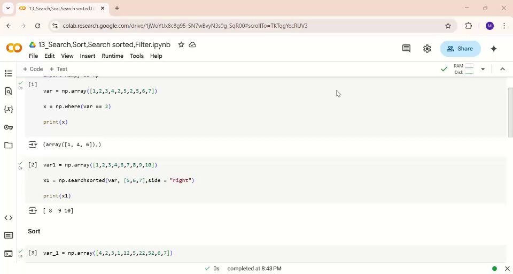The width and height of the screenshot is (513, 274).
Task: Open the find and replace sidebar icon
Action: click(x=9, y=91)
